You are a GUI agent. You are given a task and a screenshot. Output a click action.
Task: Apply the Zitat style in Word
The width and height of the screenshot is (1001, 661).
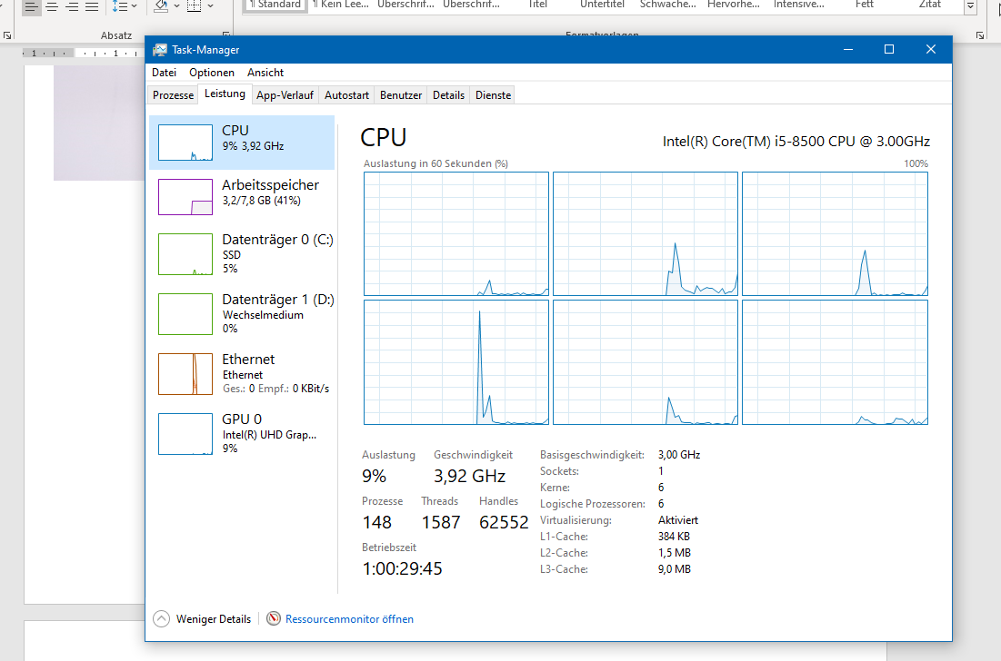click(x=929, y=5)
